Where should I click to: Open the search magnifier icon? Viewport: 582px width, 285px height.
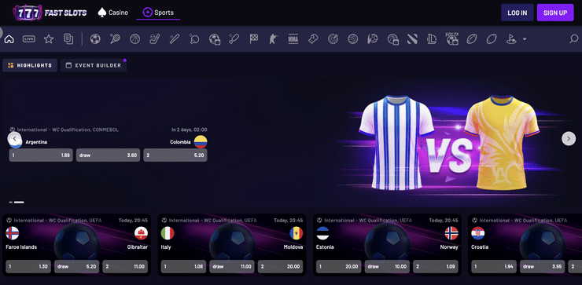tap(574, 39)
